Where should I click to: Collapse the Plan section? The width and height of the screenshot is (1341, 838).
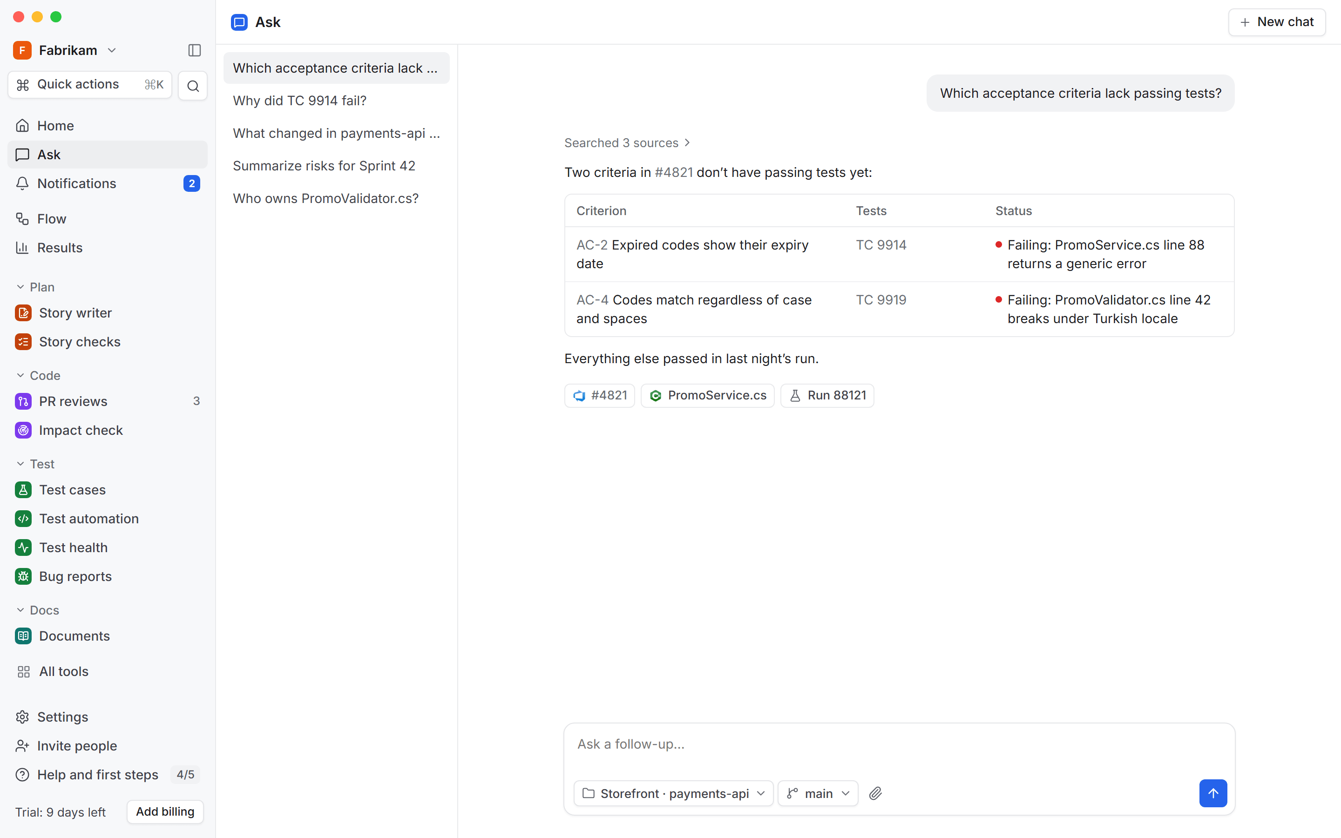coord(36,287)
